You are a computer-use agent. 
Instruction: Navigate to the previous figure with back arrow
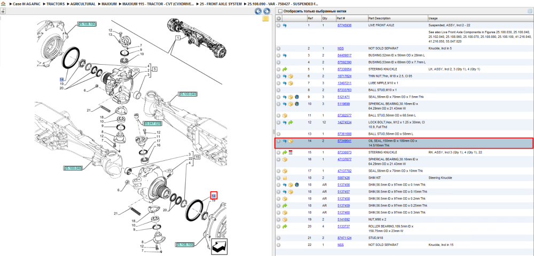click(x=258, y=11)
